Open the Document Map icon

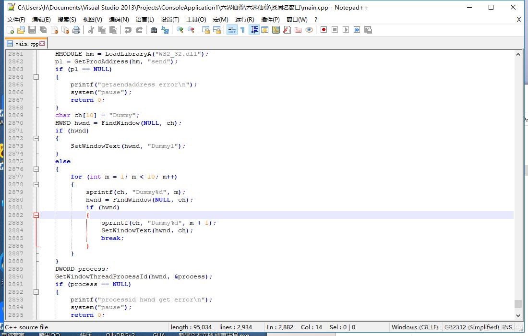(x=276, y=30)
